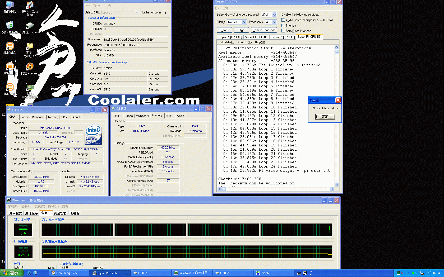Open the Options menu in Core Temp
The image size is (444, 277).
(x=98, y=5)
